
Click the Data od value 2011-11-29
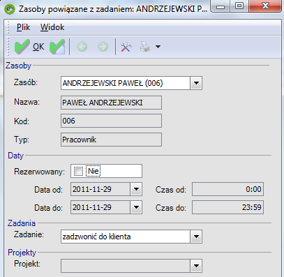click(x=100, y=189)
